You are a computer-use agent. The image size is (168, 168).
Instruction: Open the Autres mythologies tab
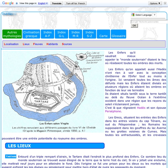12,34
